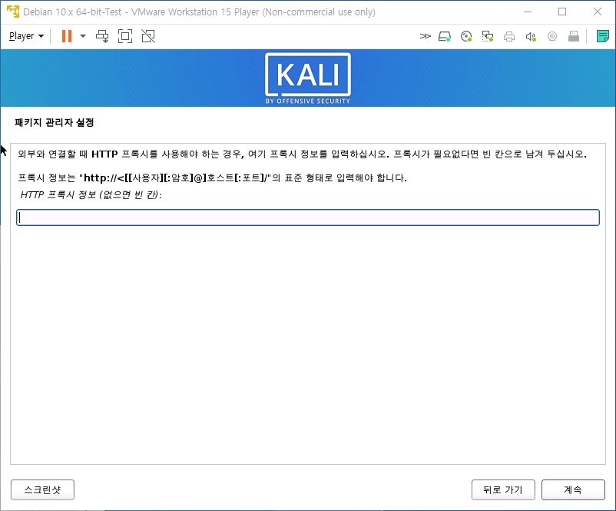Image resolution: width=616 pixels, height=511 pixels.
Task: Open the sound card device icon
Action: [x=531, y=37]
